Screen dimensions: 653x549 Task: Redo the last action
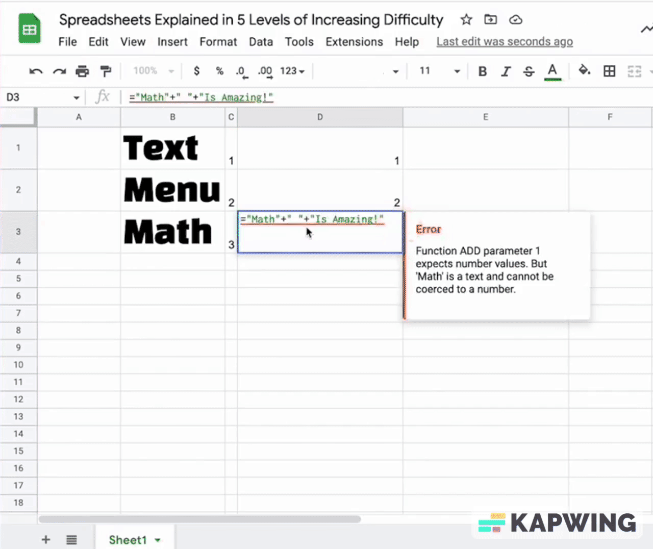click(59, 71)
